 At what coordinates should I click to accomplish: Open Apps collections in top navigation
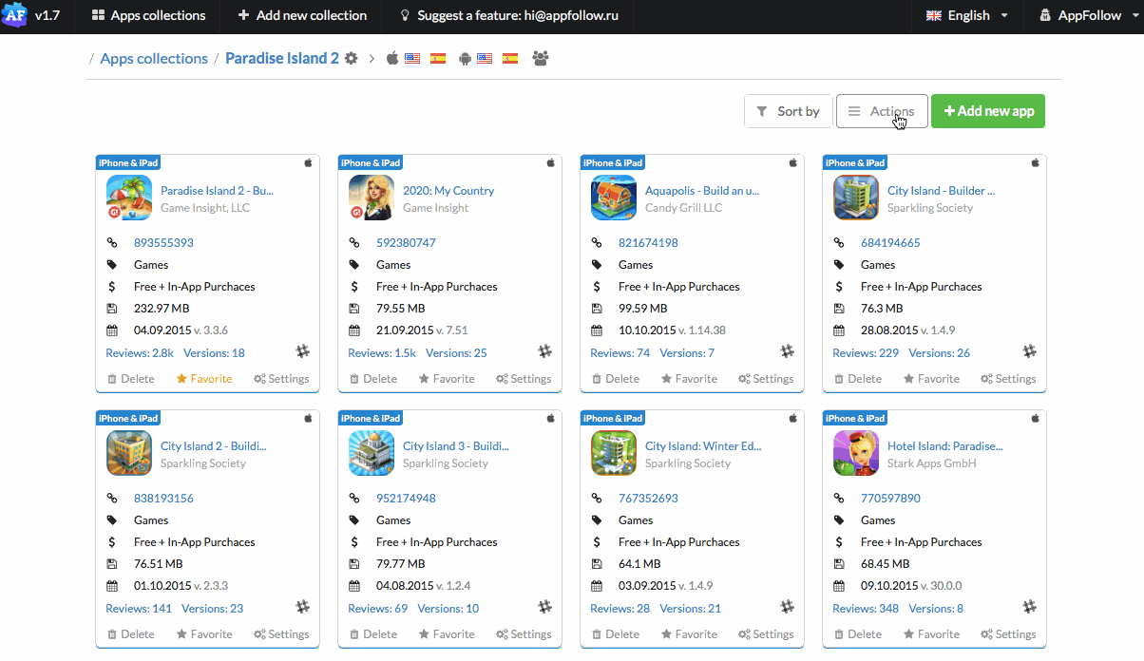tap(148, 16)
